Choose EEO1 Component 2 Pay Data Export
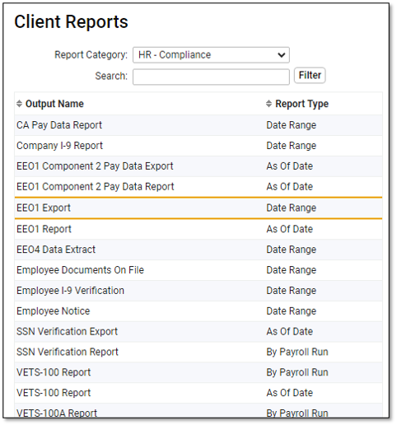The image size is (397, 425). point(198,166)
